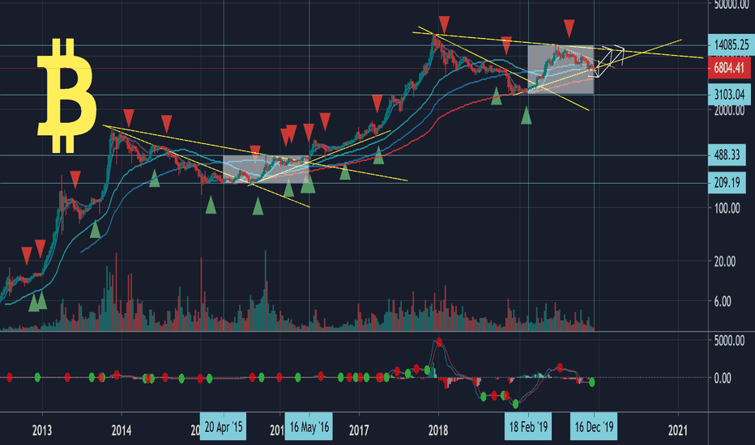Click the 0.00 value on the MACD scale
The height and width of the screenshot is (445, 755).
click(723, 378)
